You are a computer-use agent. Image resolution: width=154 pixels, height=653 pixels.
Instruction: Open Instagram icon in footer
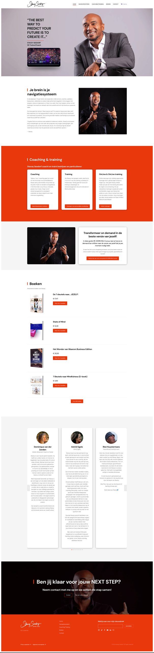point(99,630)
